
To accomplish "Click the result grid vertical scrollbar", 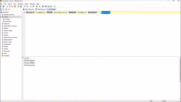I will pos(180,70).
